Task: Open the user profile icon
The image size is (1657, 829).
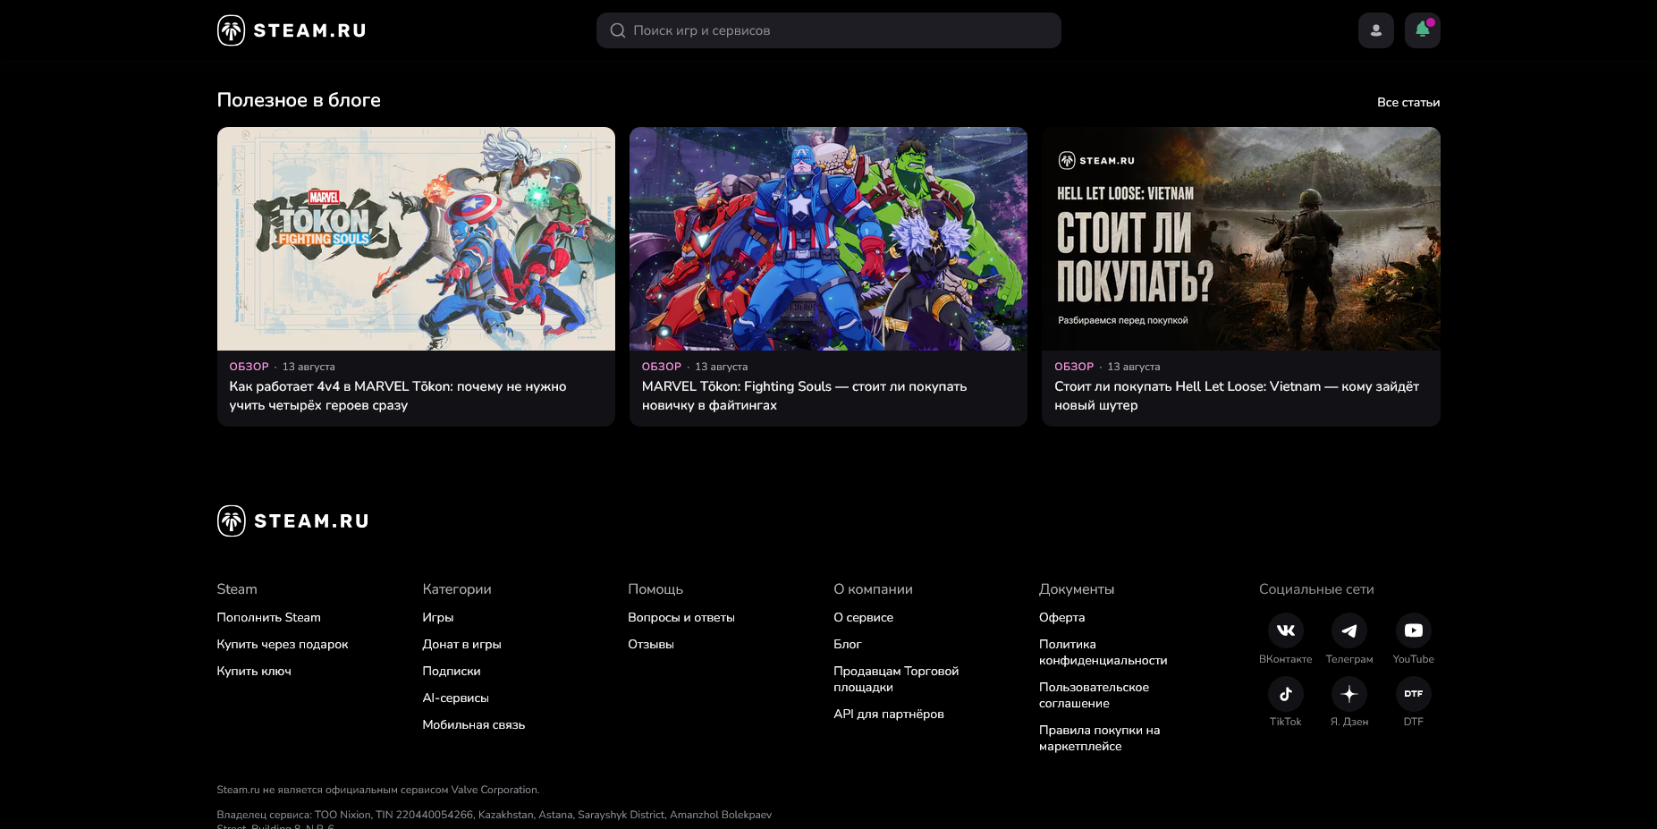Action: (x=1375, y=30)
